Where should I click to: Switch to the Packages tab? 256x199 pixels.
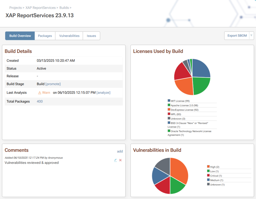coord(45,36)
